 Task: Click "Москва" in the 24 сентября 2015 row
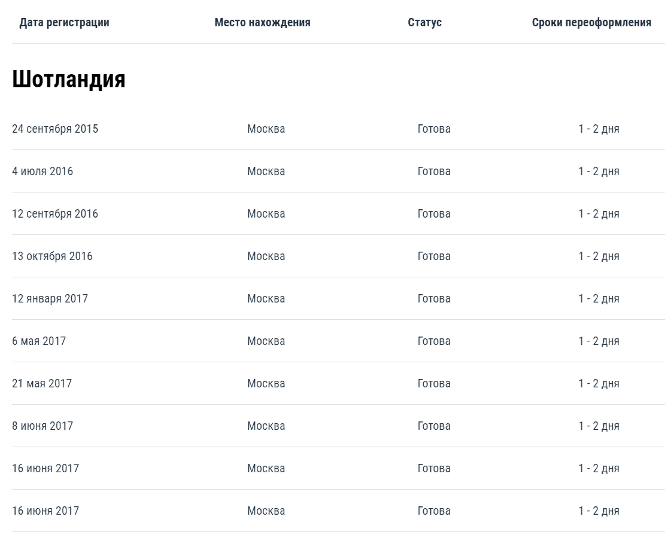point(266,129)
